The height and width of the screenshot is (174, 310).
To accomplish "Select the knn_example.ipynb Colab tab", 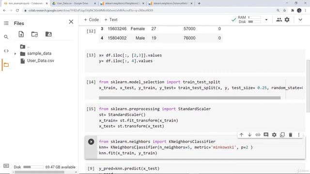I will (25, 3).
